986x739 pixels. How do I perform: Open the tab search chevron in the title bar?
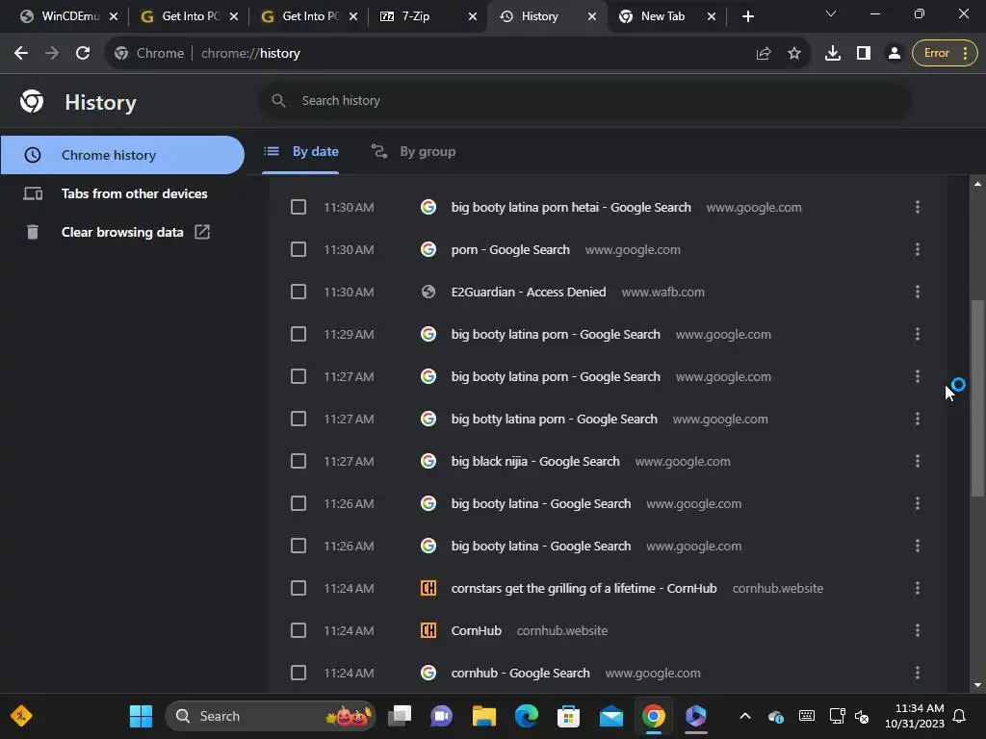831,13
